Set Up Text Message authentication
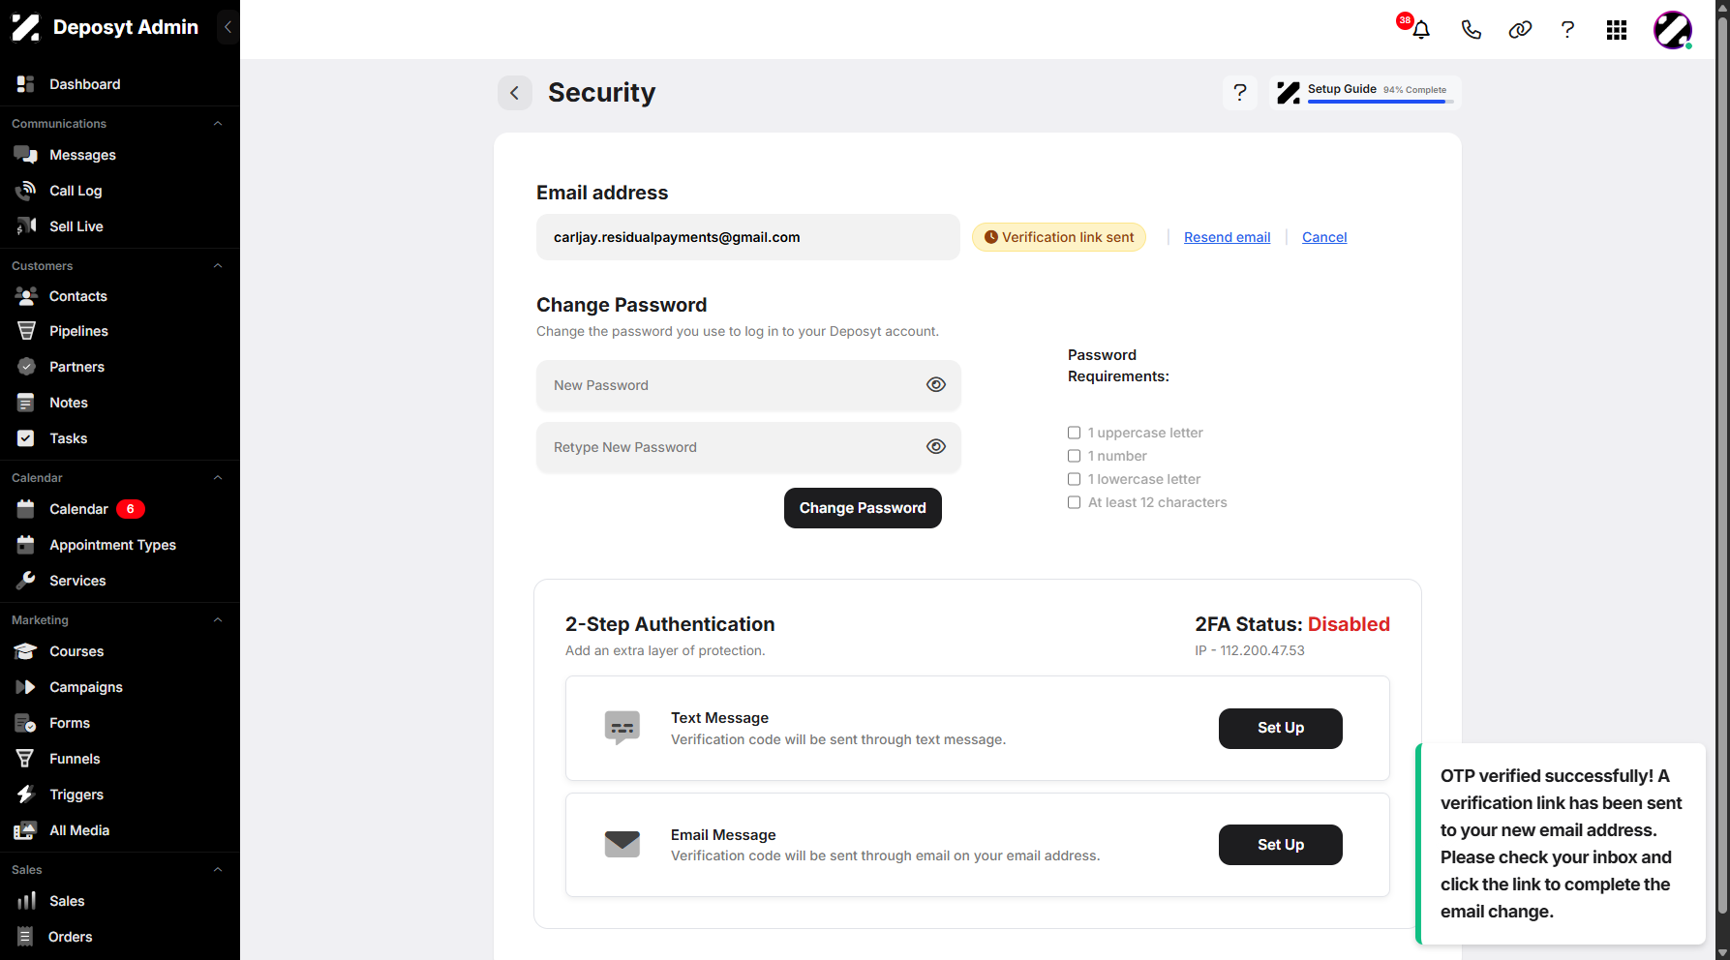This screenshot has height=960, width=1730. pyautogui.click(x=1281, y=729)
